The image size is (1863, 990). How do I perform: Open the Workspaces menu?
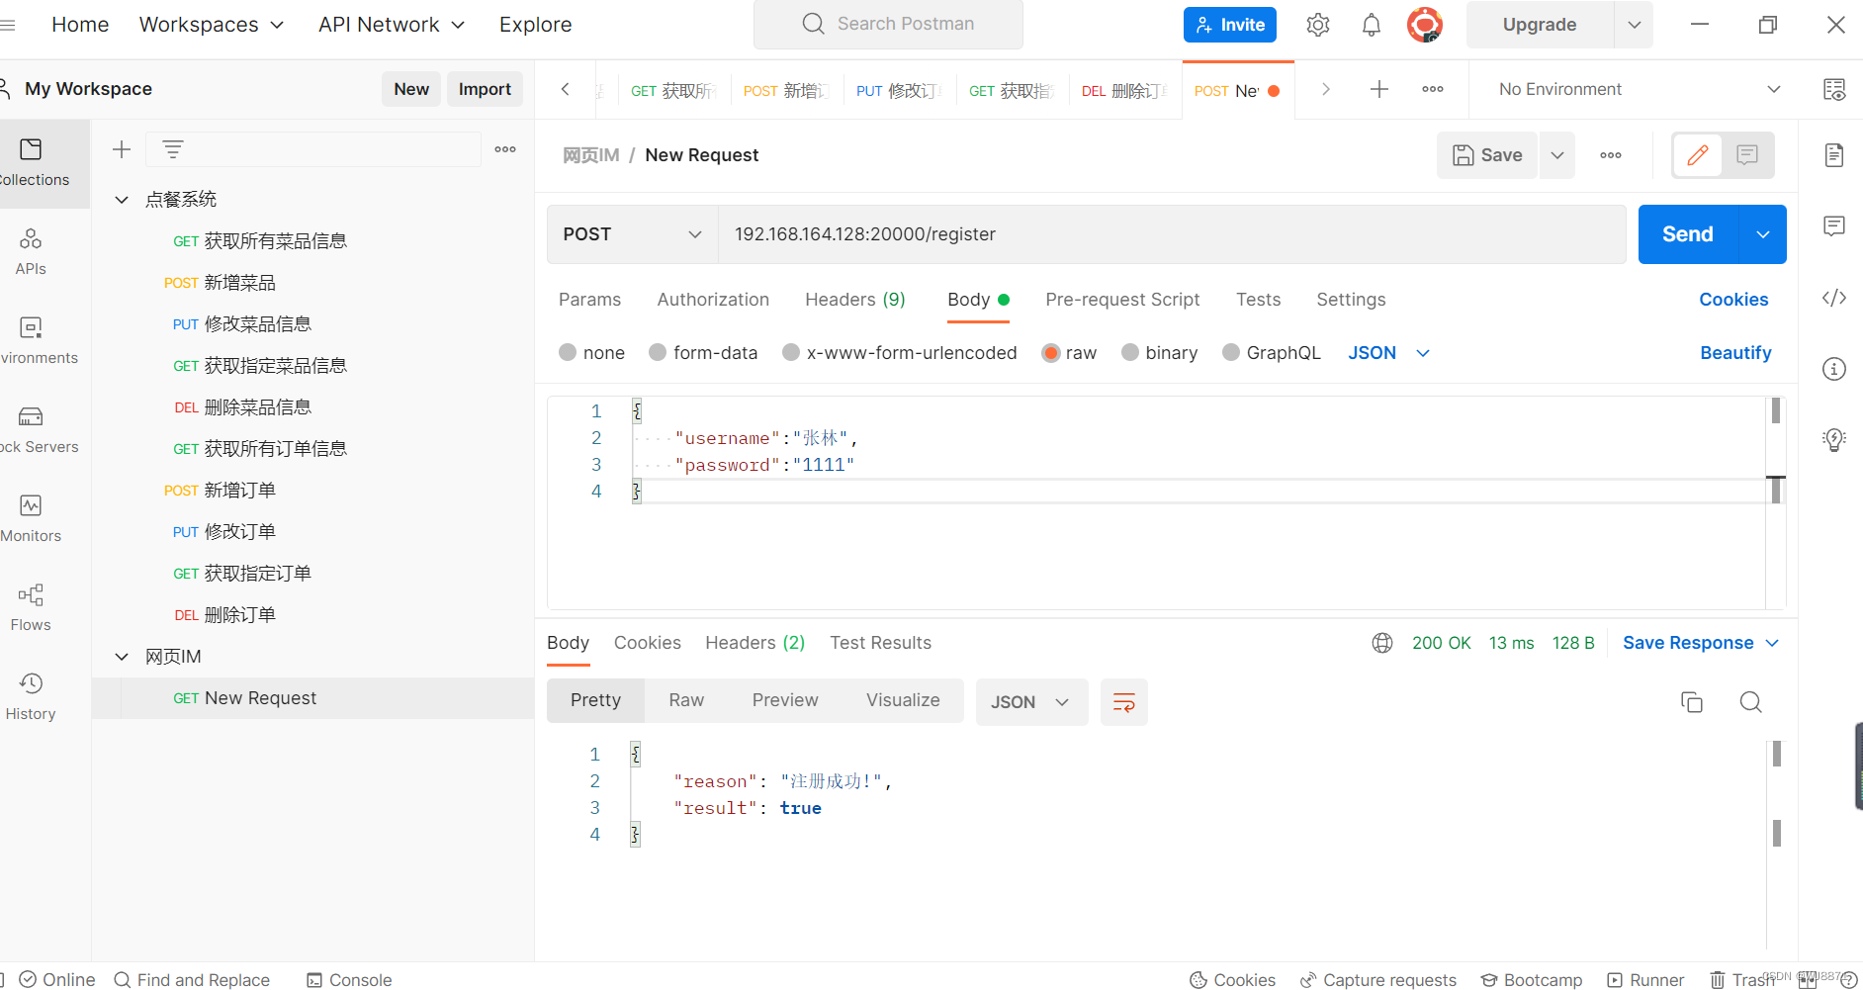212,25
